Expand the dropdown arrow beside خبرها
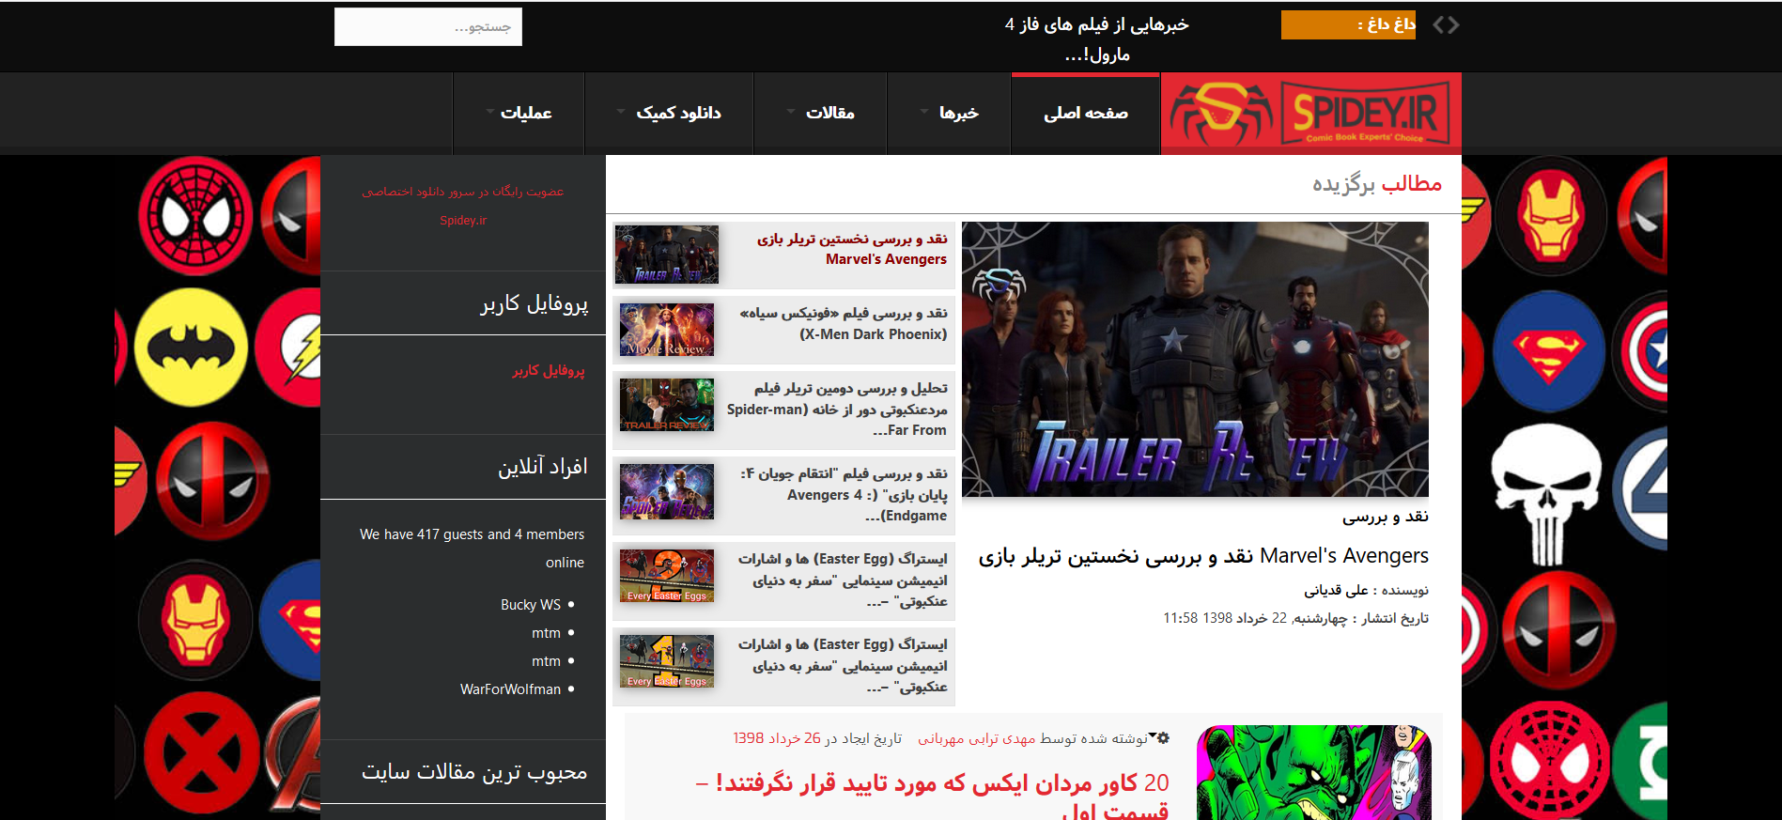Image resolution: width=1782 pixels, height=820 pixels. (924, 112)
